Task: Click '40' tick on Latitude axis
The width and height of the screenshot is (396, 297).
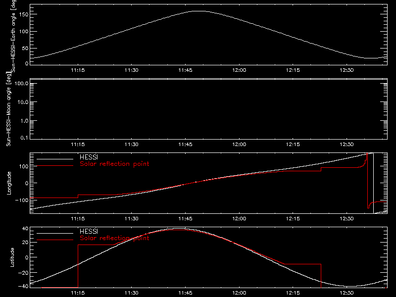Action: click(x=25, y=229)
